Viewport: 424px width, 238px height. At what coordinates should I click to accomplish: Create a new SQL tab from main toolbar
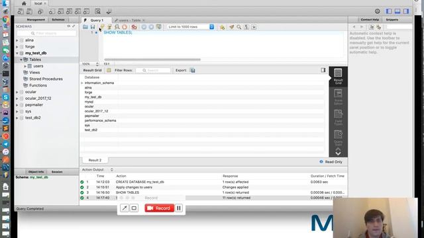21,12
